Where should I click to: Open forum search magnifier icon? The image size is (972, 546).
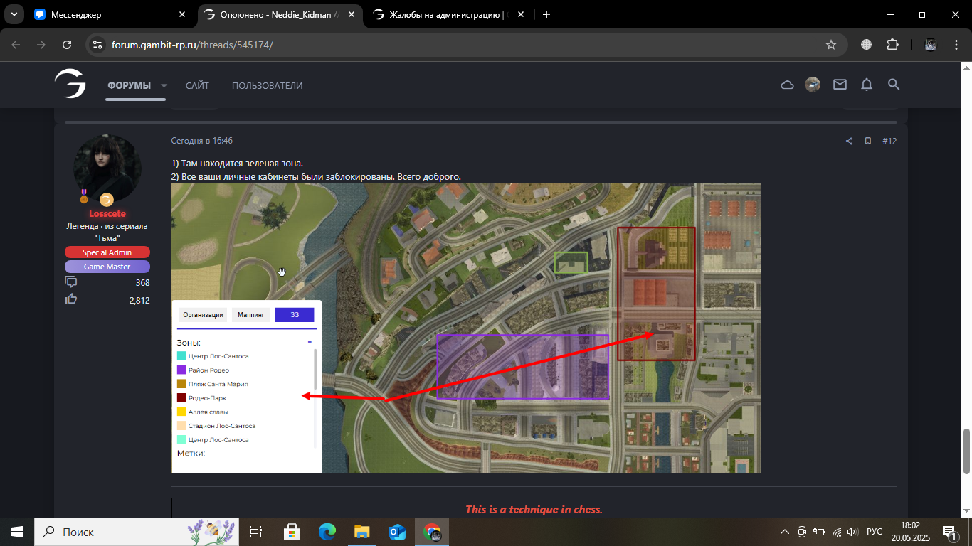[x=894, y=85]
